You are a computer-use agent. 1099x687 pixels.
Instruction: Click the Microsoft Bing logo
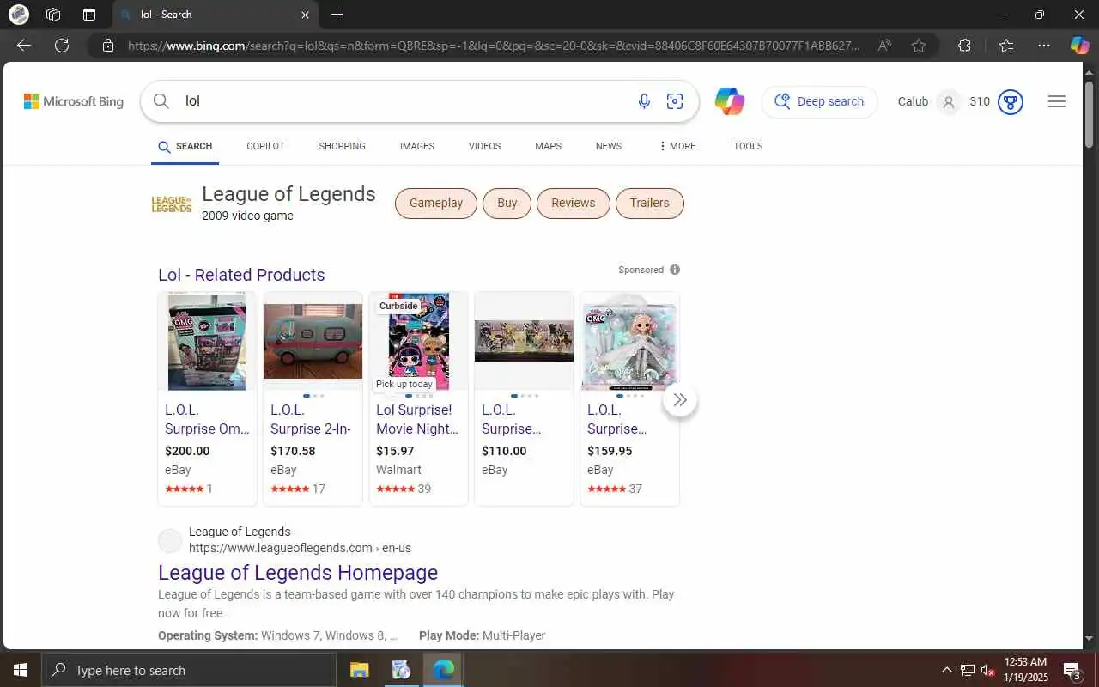74,101
